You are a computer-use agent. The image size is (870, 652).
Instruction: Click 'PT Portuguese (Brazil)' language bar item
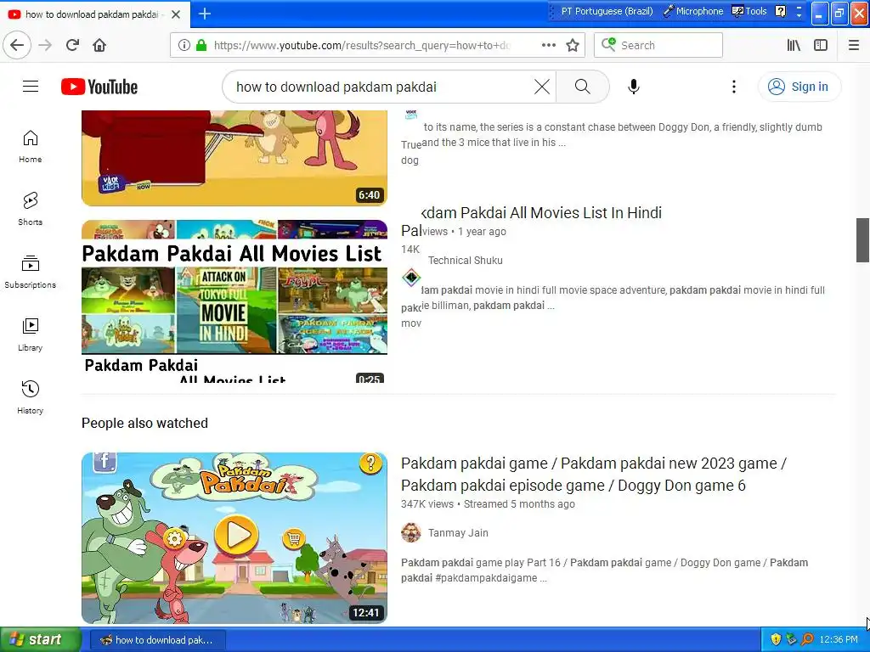[607, 11]
